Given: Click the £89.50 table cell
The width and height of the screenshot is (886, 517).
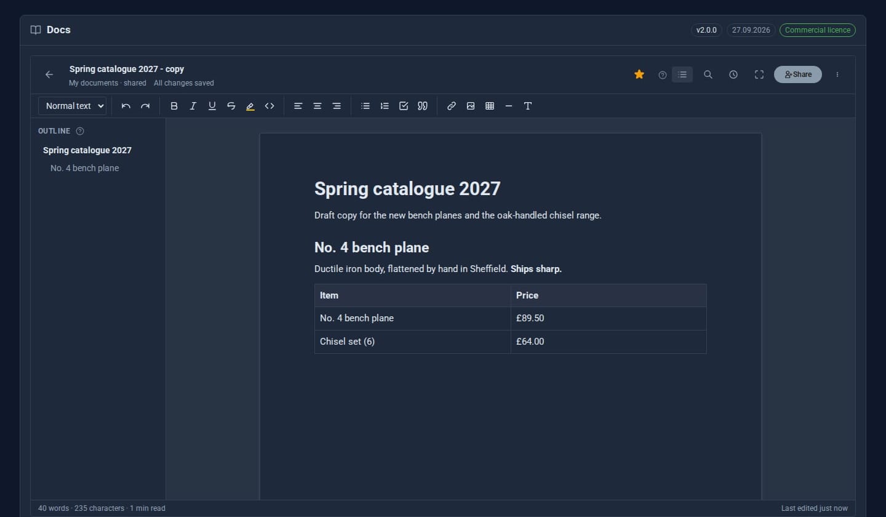Looking at the screenshot, I should [x=609, y=318].
